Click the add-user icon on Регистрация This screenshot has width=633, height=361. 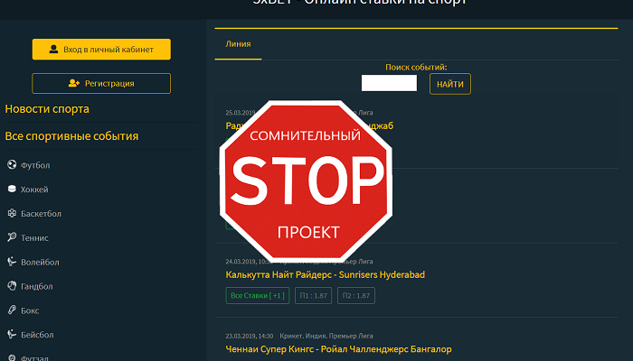pos(74,83)
